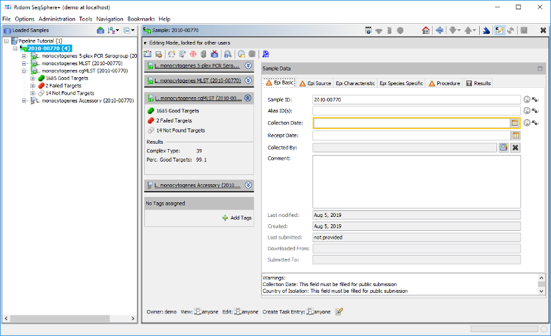
Task: Expand the L. monocytogenes MLST section
Action: point(248,81)
